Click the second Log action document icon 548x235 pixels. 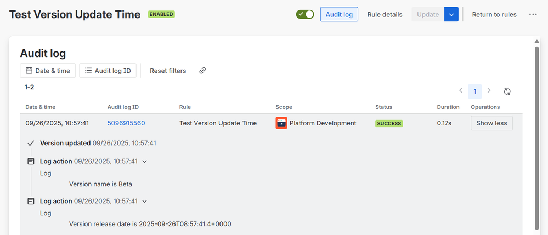point(31,202)
